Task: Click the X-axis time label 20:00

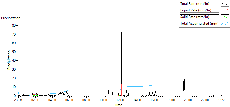Action: (188, 100)
